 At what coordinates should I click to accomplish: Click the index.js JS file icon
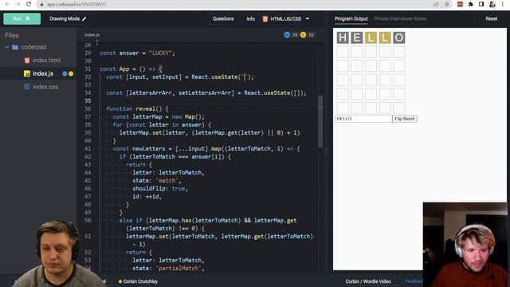[x=27, y=74]
